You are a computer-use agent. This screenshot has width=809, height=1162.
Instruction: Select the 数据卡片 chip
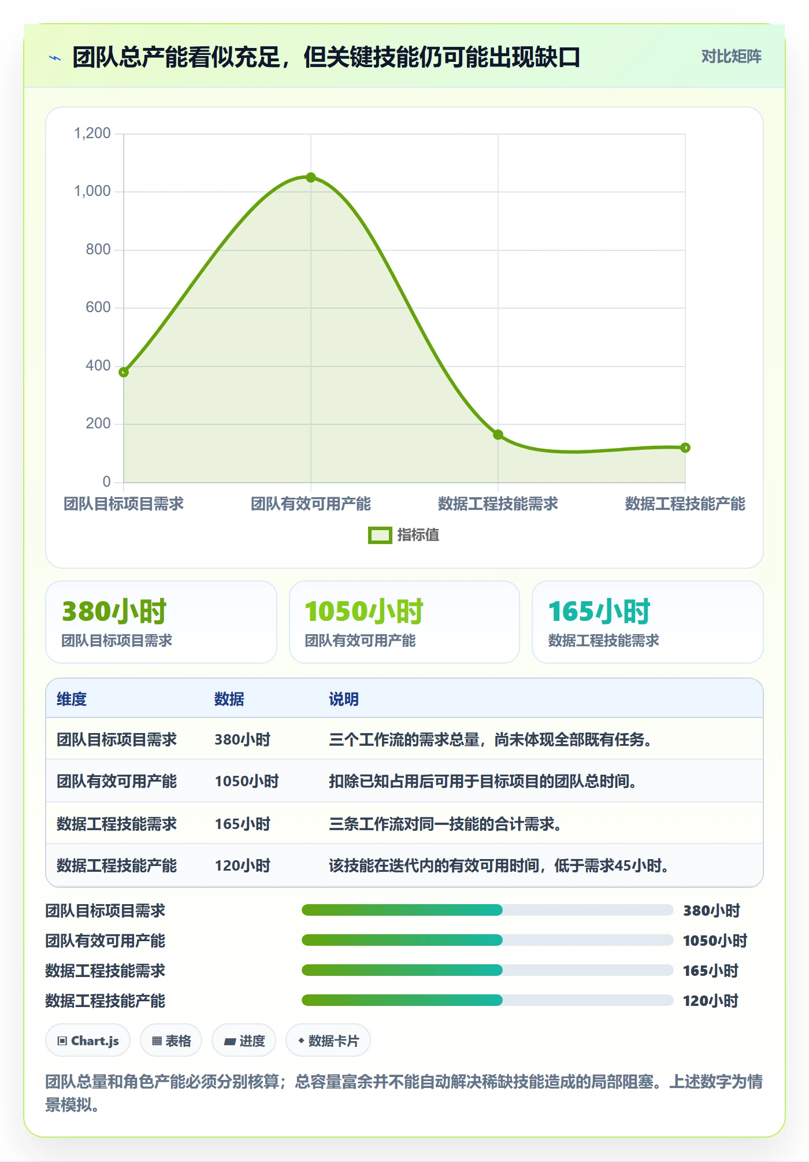coord(328,1041)
